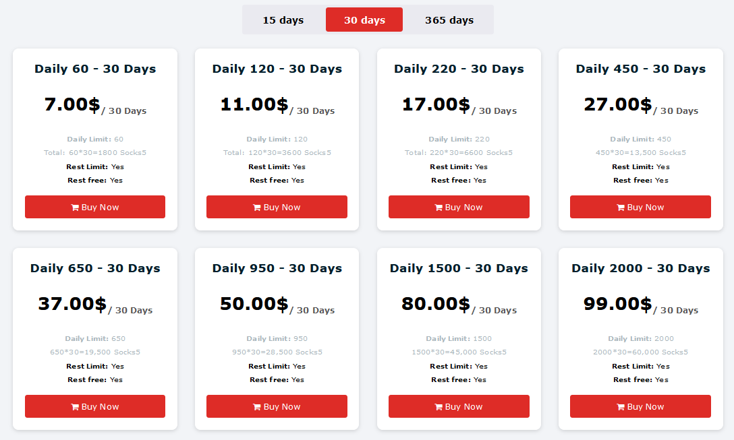Click cart icon on Daily 1500 plan

tap(439, 407)
